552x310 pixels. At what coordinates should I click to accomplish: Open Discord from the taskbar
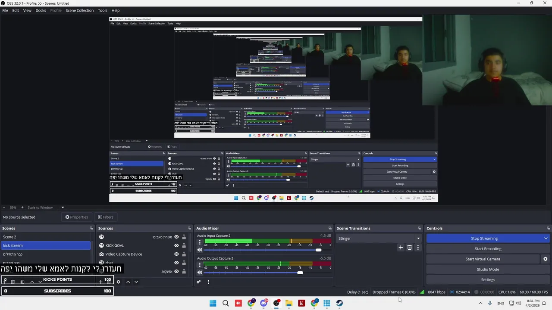coord(263,303)
